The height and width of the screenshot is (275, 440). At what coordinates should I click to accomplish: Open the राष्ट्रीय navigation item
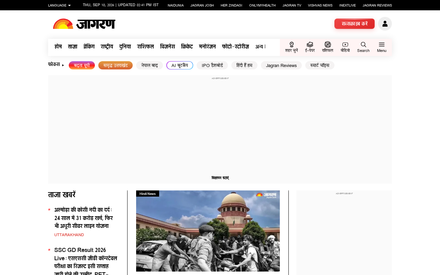107,47
